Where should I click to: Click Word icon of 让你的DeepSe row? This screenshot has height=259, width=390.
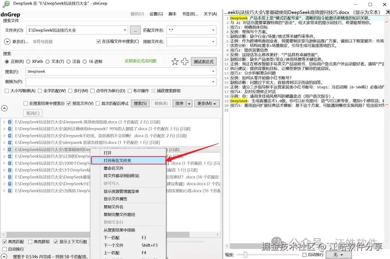click(10, 156)
